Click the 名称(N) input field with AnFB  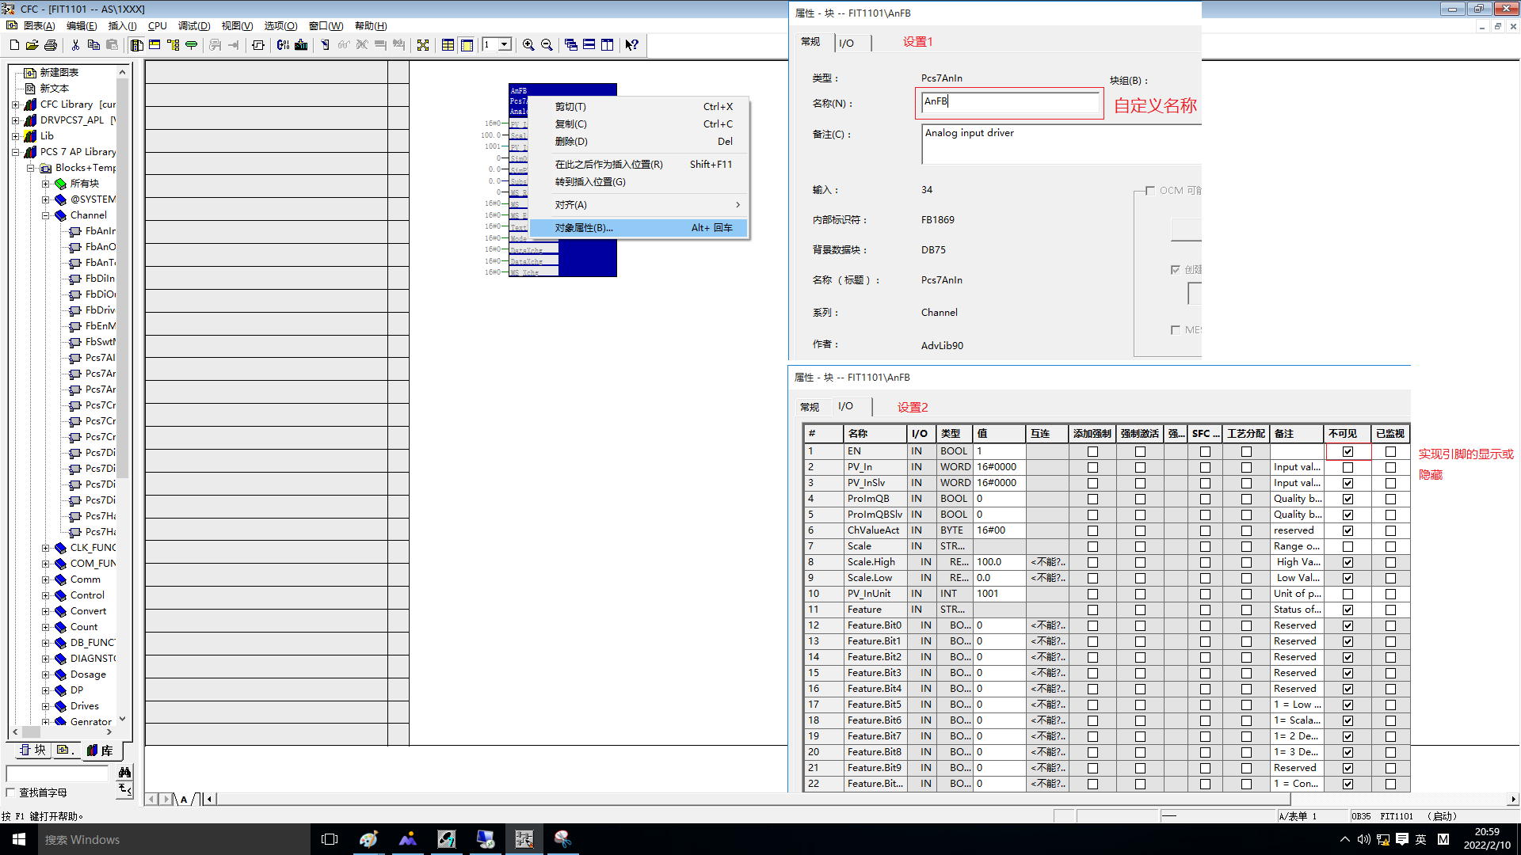(1009, 102)
